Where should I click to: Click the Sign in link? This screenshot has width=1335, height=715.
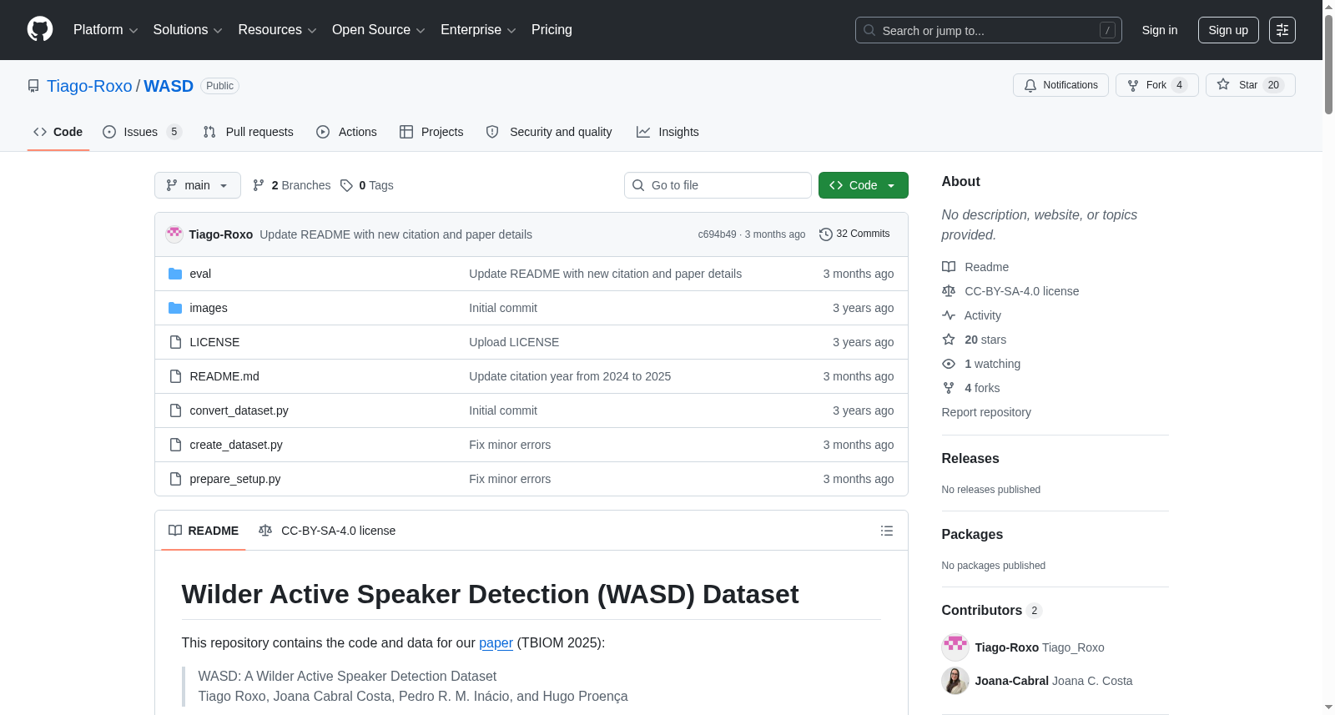pos(1160,30)
